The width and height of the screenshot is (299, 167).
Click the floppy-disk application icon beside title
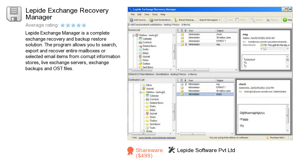click(14, 14)
